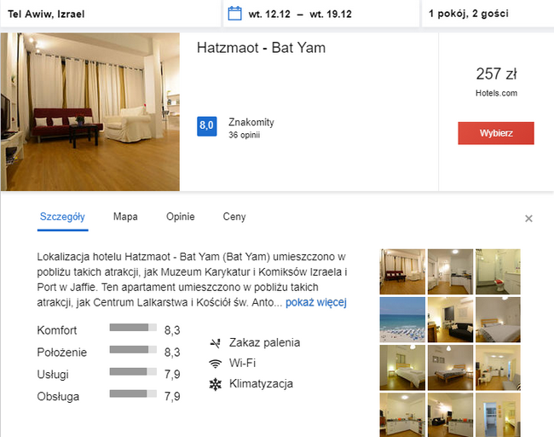Open the bathroom thumbnail with red towel
Image resolution: width=554 pixels, height=437 pixels.
pos(498,271)
